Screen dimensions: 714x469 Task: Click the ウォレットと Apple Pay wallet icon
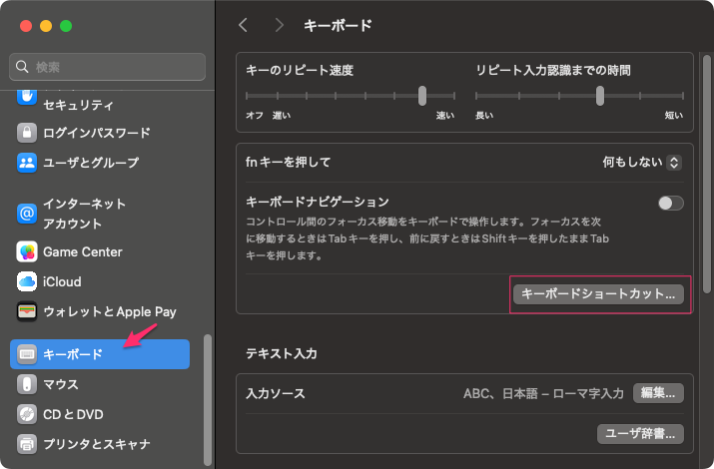(x=27, y=312)
